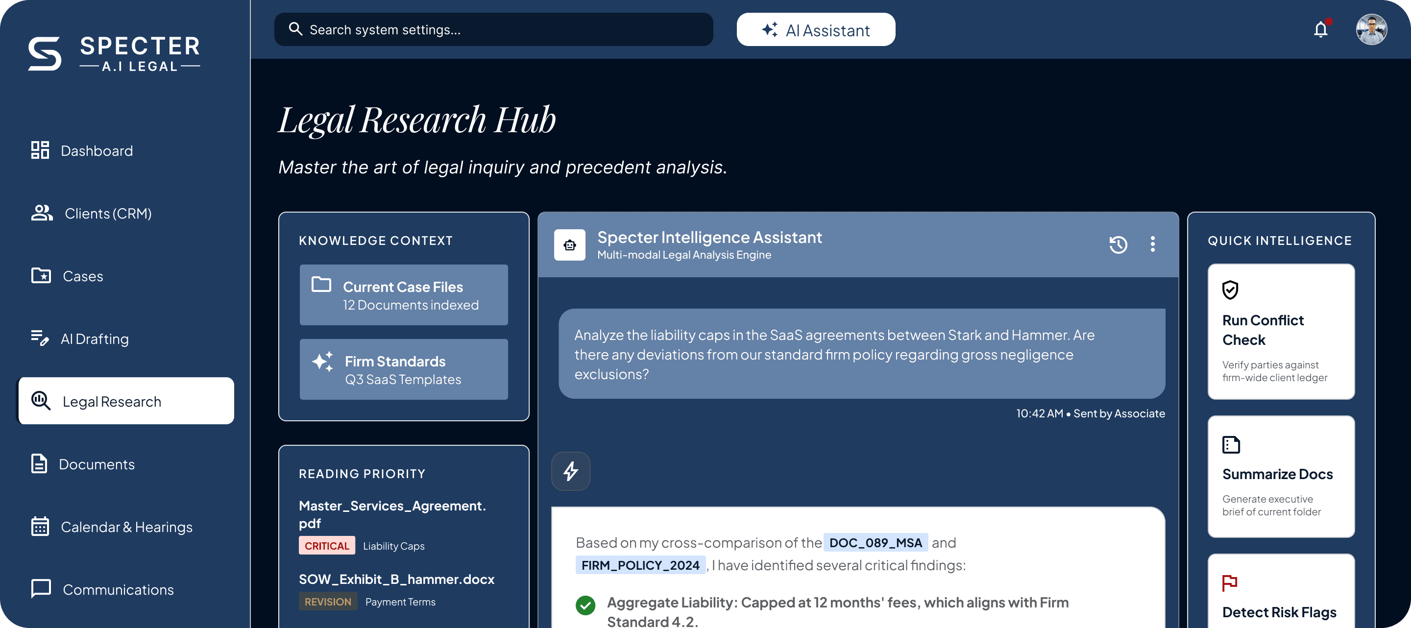1411x628 pixels.
Task: Open chat history clock icon
Action: click(x=1118, y=244)
